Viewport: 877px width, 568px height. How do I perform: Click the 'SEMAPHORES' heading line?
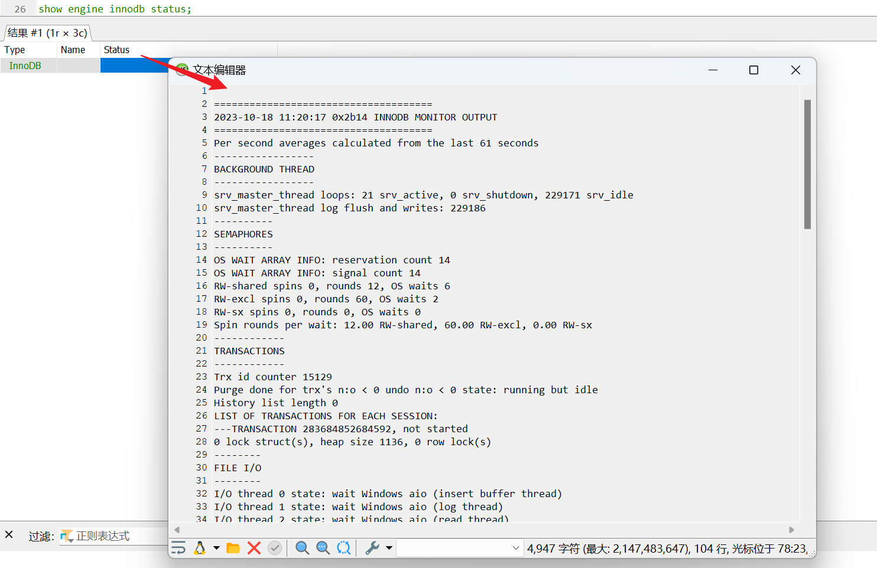point(243,234)
